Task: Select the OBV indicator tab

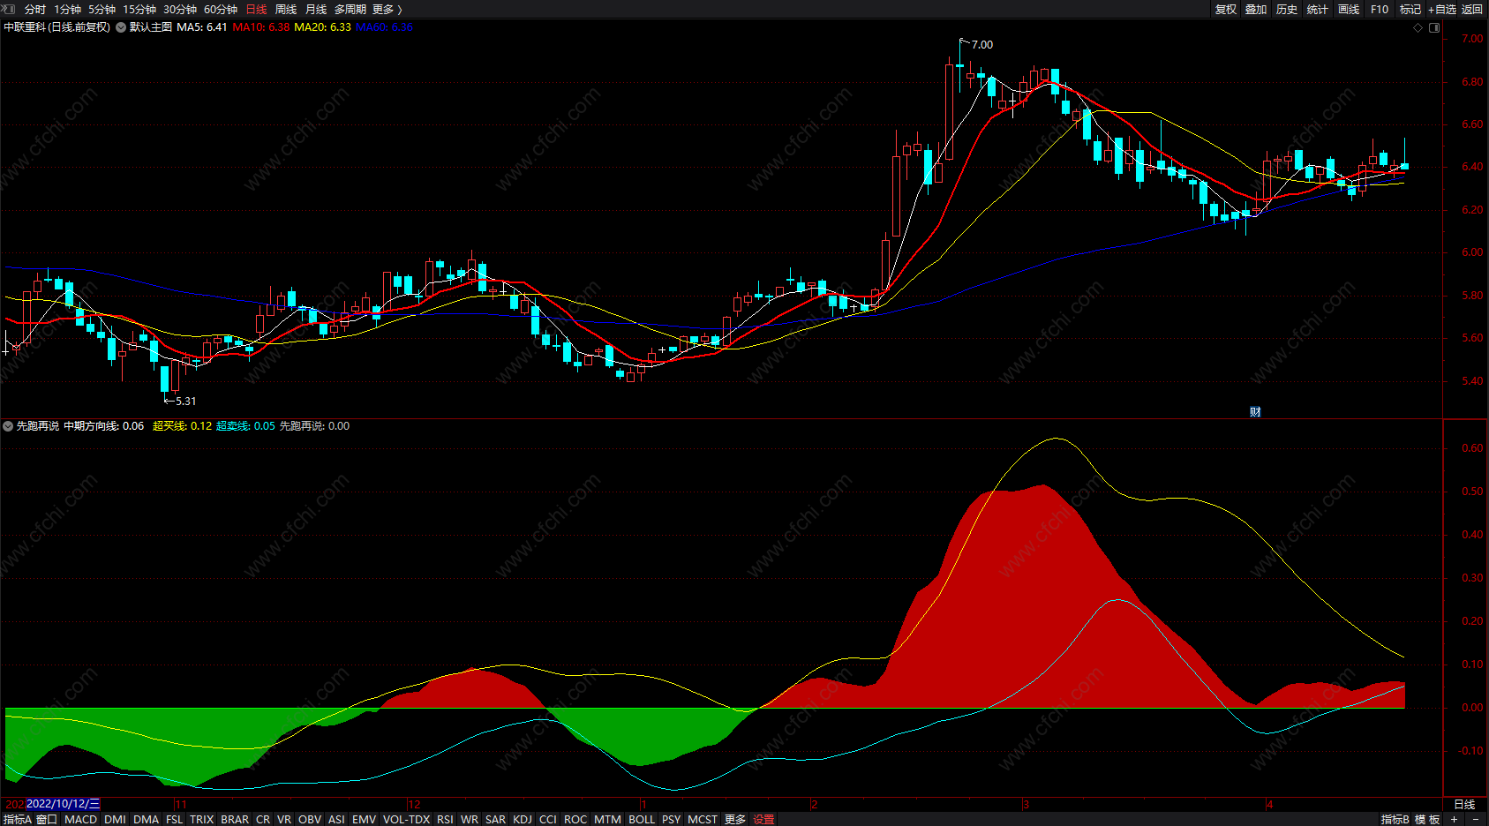Action: 310,819
